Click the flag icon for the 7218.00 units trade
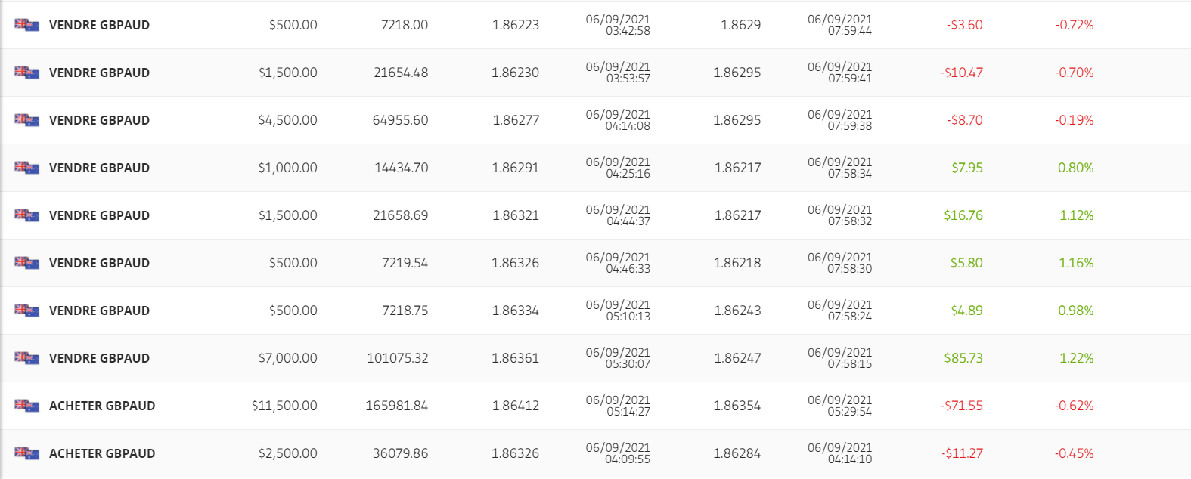The image size is (1191, 479). pos(26,25)
